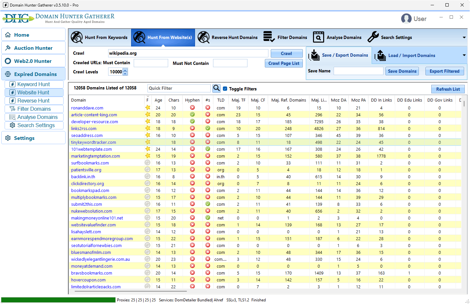Click the Save / Export Domains icon
This screenshot has height=304, width=470.
click(x=314, y=55)
